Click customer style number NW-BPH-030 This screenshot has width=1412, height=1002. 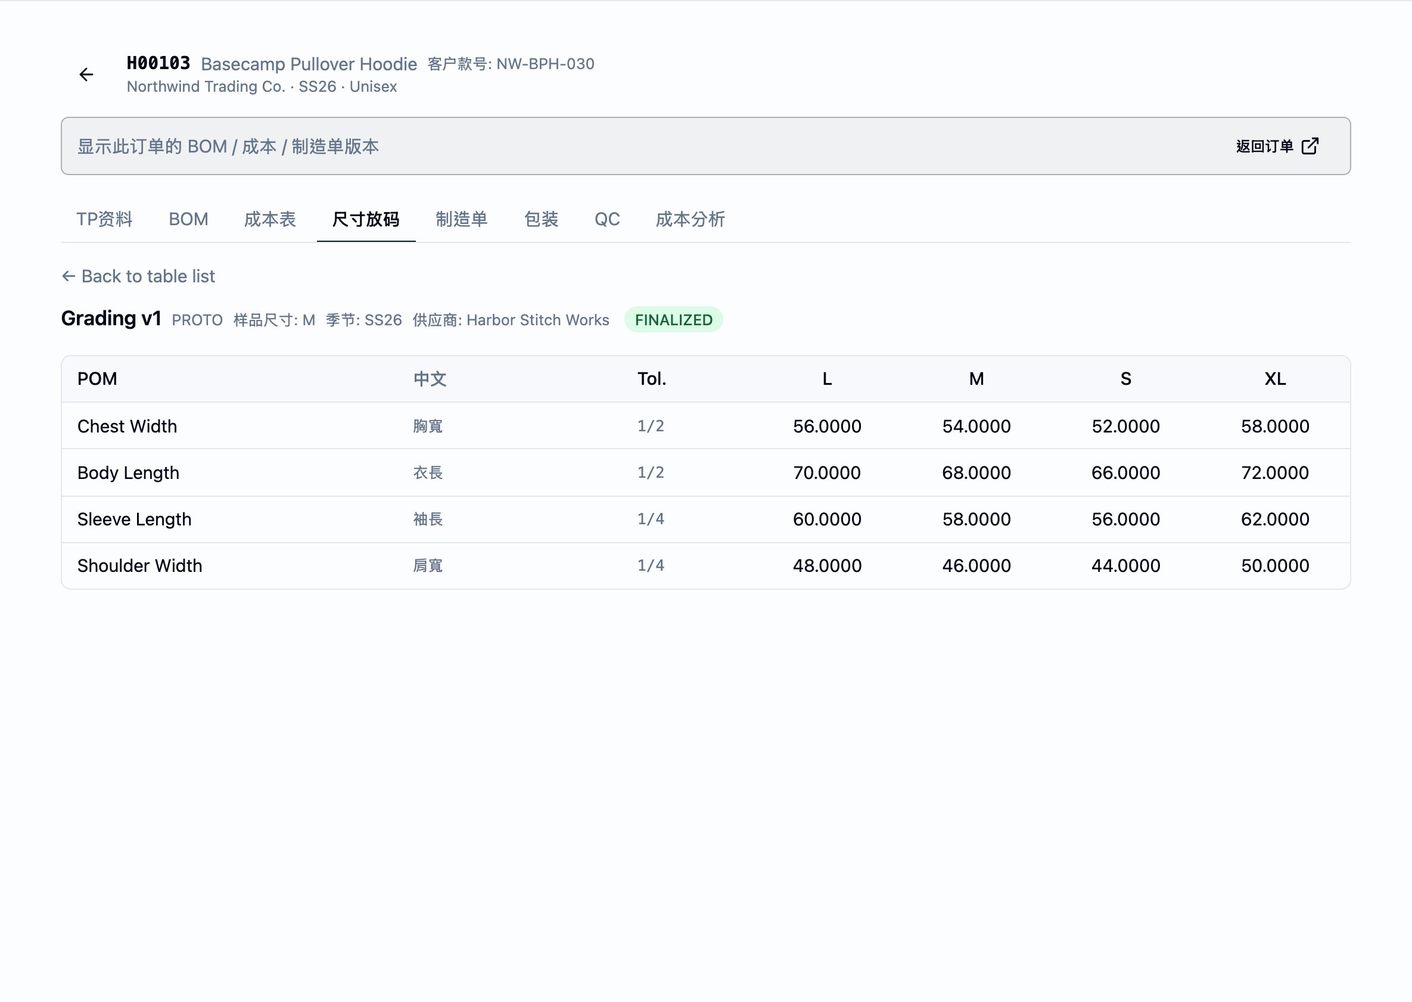(x=511, y=64)
